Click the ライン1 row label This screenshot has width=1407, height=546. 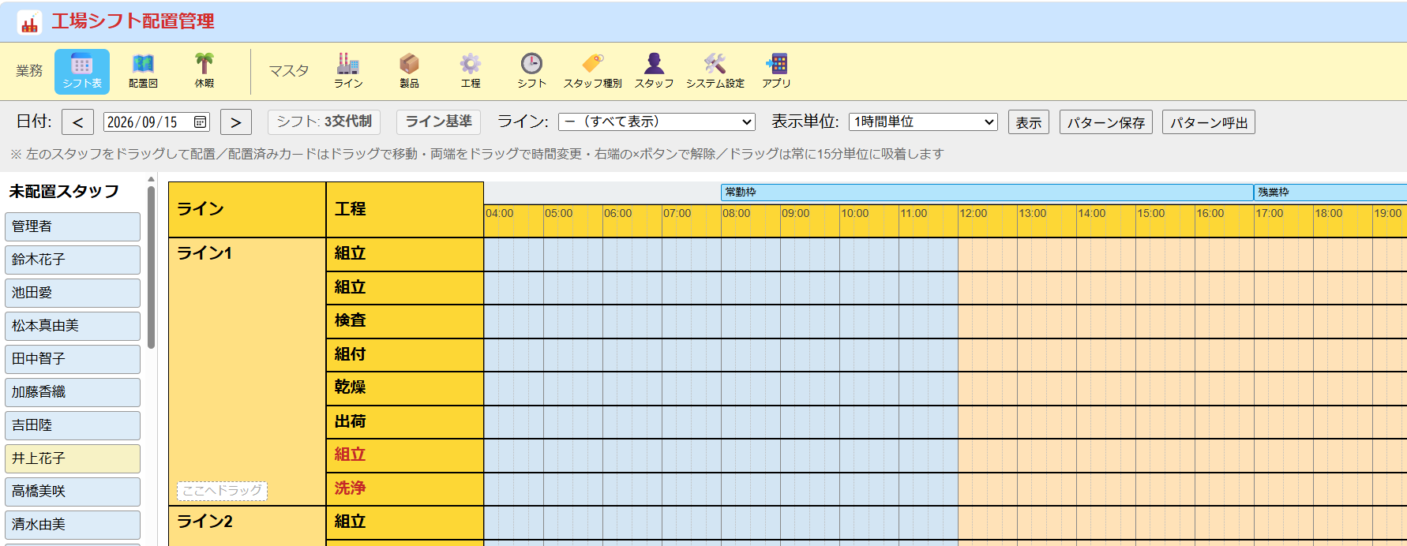pos(204,253)
